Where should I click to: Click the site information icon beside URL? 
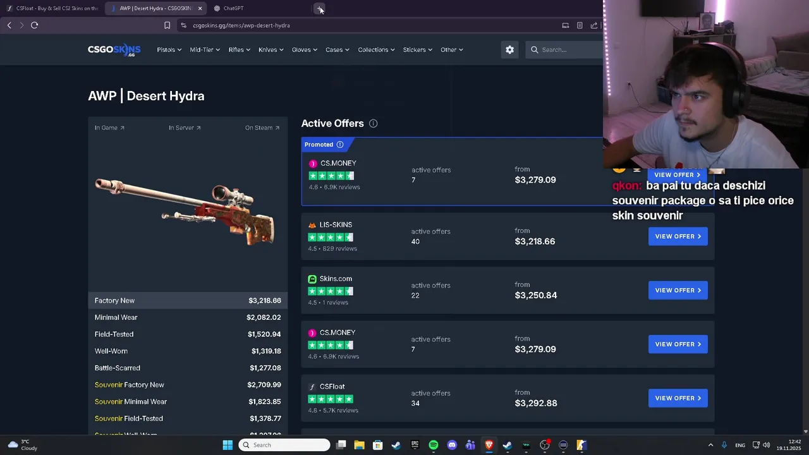pos(183,25)
